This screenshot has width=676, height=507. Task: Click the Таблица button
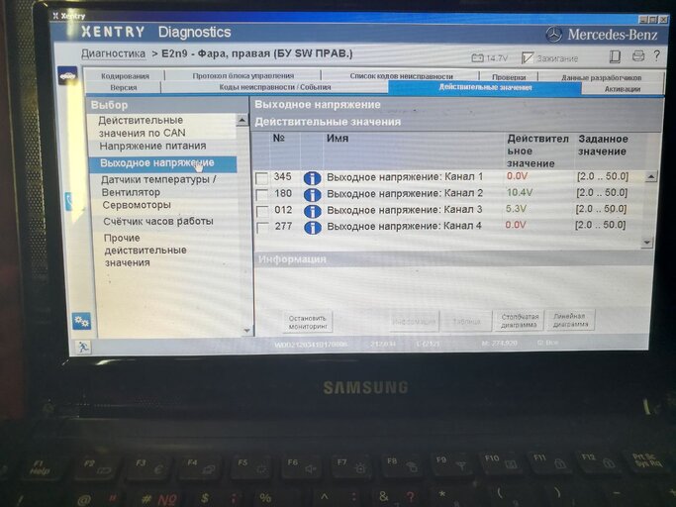tap(466, 322)
